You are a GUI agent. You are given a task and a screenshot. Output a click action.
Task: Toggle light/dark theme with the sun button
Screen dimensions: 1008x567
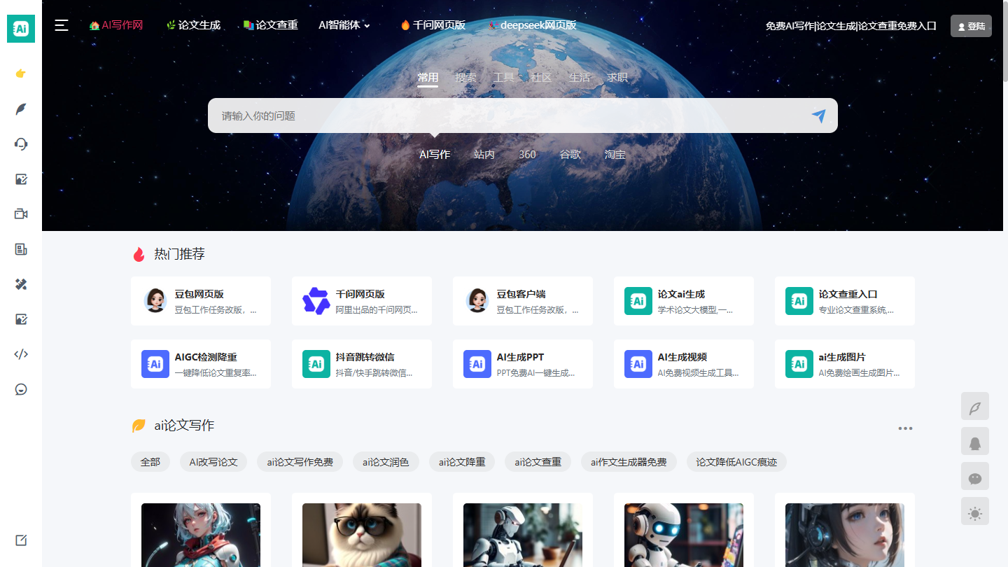click(x=975, y=511)
